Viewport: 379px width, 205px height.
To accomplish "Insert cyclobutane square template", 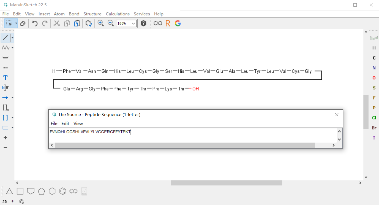I will tap(20, 191).
